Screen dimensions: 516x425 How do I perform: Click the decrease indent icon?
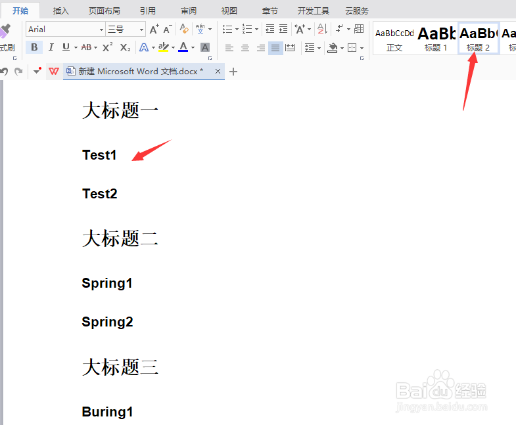[270, 29]
